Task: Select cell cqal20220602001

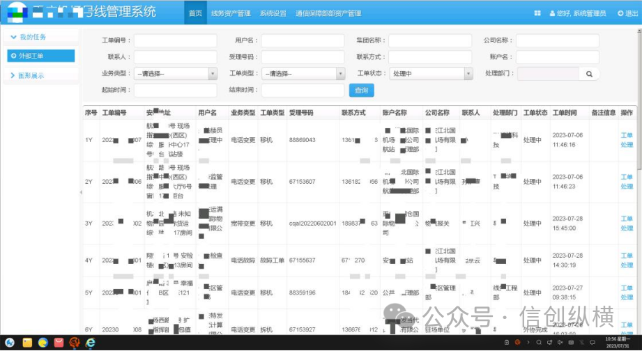Action: click(x=313, y=224)
